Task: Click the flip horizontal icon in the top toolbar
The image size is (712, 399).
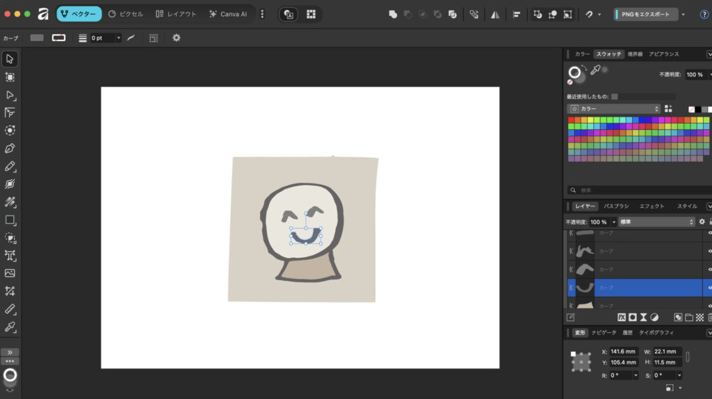Action: [x=495, y=14]
